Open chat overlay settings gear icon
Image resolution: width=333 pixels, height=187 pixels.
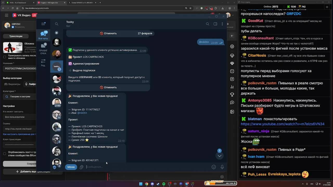(327, 7)
